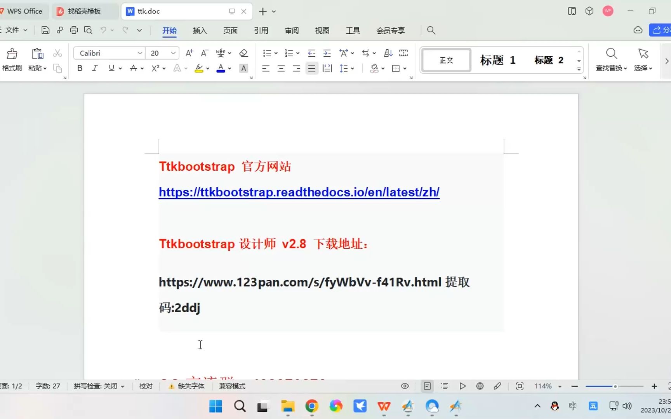
Task: Align text left
Action: pos(266,69)
